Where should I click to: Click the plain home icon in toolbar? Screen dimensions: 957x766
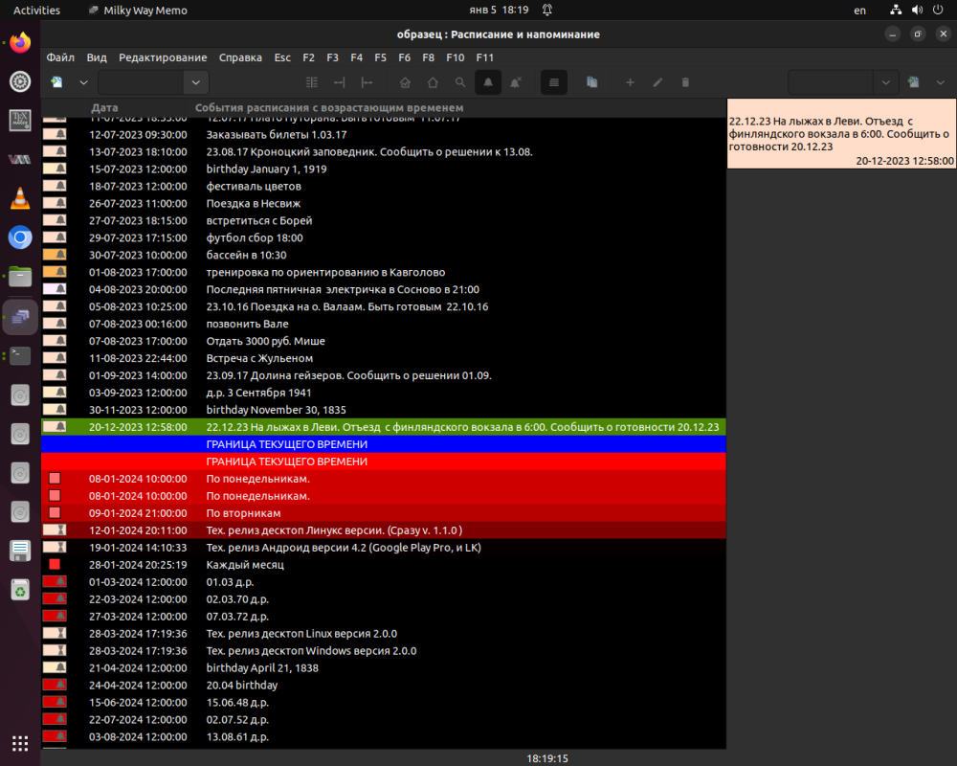433,82
